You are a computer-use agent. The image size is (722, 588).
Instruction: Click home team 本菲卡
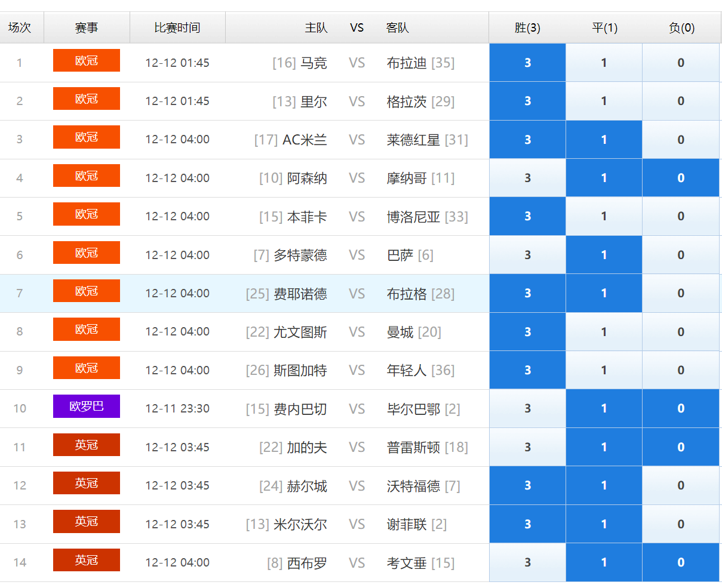point(307,217)
